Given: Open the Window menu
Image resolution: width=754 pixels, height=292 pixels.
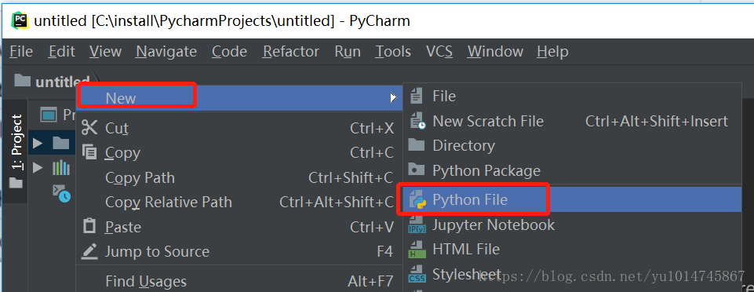Looking at the screenshot, I should pyautogui.click(x=495, y=52).
